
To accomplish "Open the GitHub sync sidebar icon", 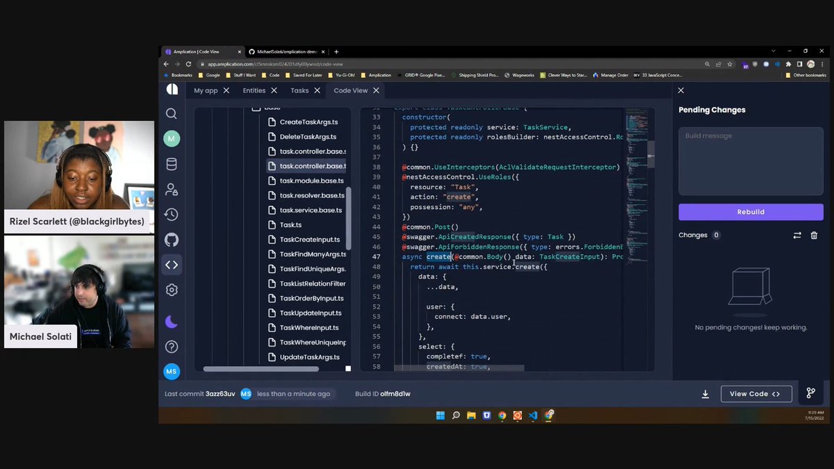I will coord(172,240).
